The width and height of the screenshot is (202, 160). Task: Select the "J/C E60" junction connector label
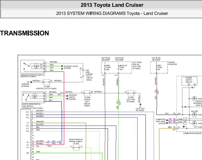(x=88, y=71)
